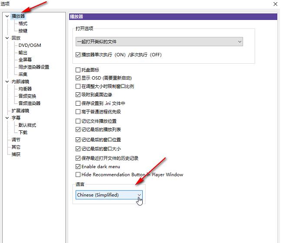Open 默认样式 subtitle settings
The width and height of the screenshot is (282, 243).
point(27,125)
